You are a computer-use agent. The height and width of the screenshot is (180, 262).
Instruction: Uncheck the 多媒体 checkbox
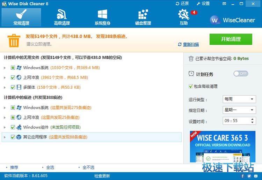click(13, 87)
